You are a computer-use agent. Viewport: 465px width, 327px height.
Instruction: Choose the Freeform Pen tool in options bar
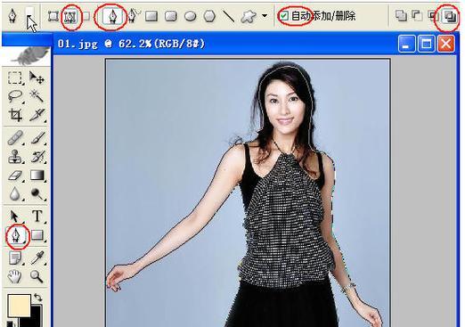[x=134, y=16]
